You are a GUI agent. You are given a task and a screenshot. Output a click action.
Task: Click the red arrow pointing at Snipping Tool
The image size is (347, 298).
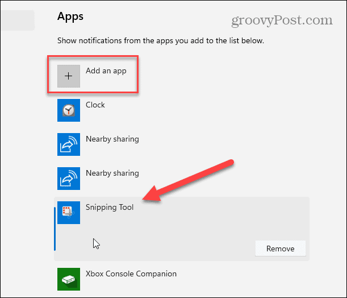[x=187, y=181]
